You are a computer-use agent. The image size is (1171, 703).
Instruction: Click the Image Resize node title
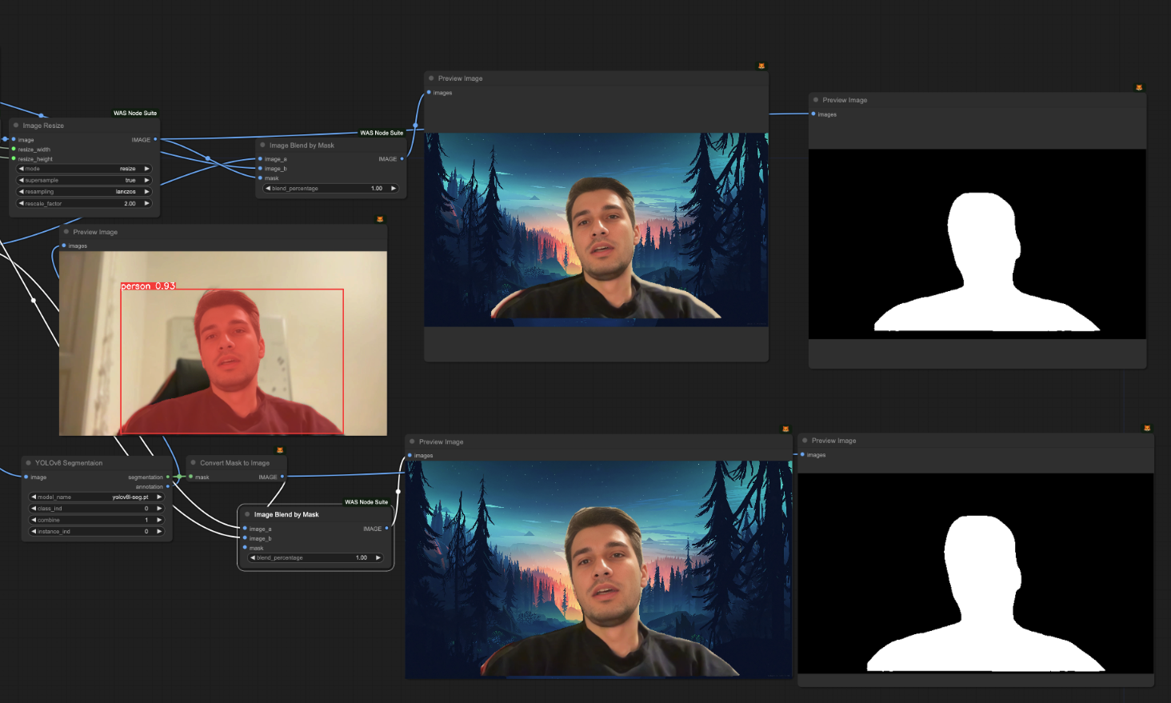point(43,126)
